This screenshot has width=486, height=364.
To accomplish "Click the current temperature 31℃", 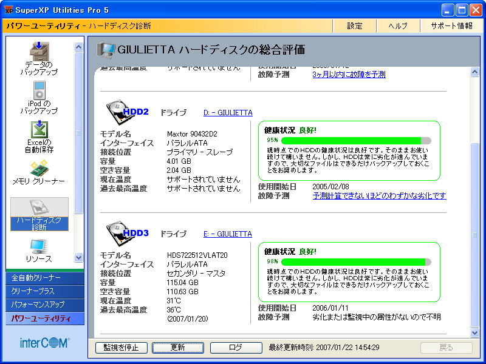I will pyautogui.click(x=174, y=301).
